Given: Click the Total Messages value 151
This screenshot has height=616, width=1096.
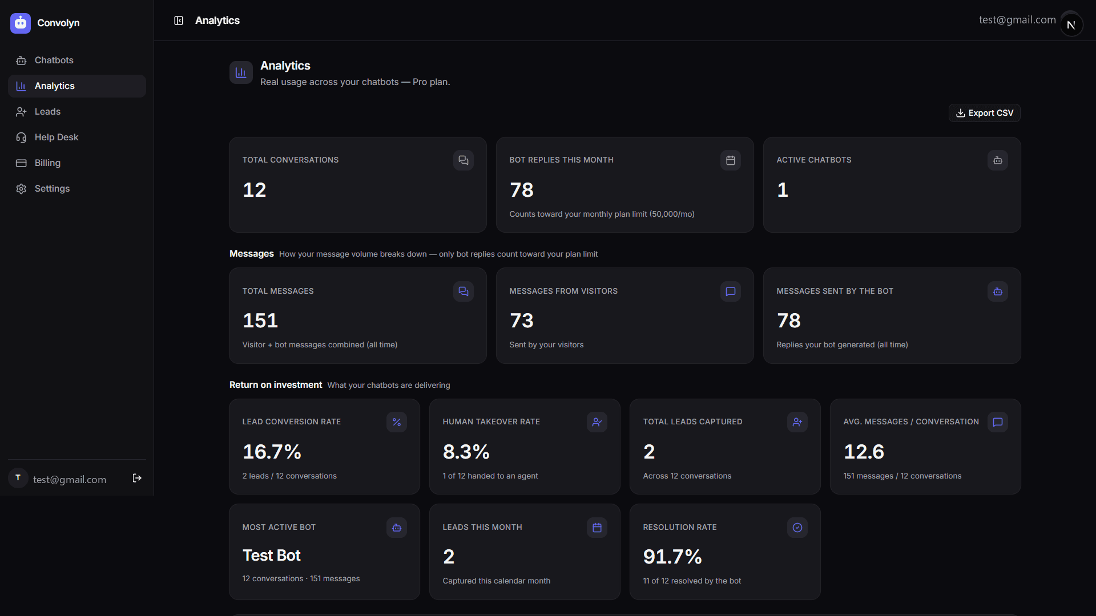Looking at the screenshot, I should click(260, 321).
